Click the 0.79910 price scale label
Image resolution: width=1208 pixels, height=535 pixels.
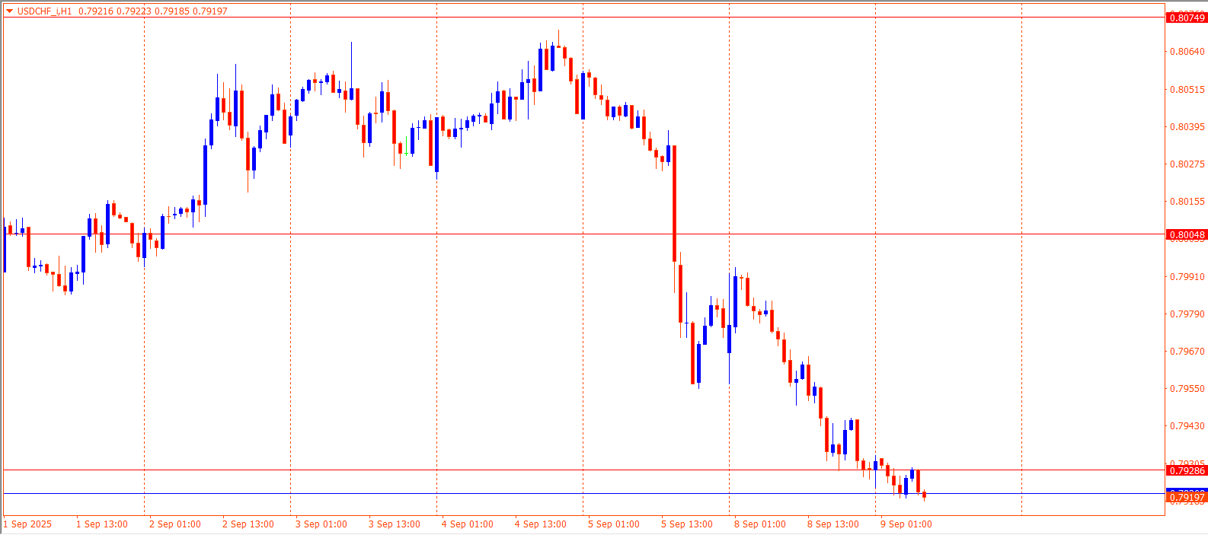(x=1187, y=276)
